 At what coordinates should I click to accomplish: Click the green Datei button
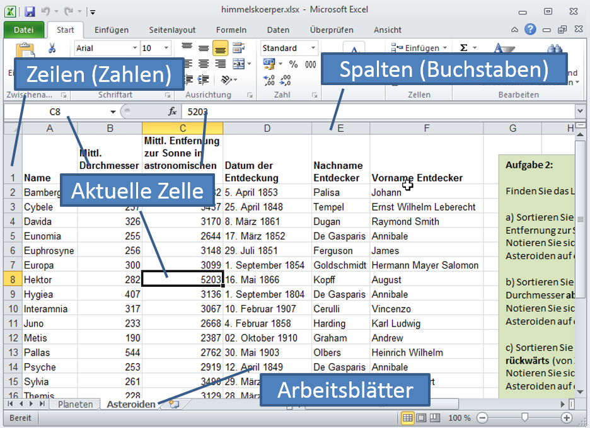point(23,30)
